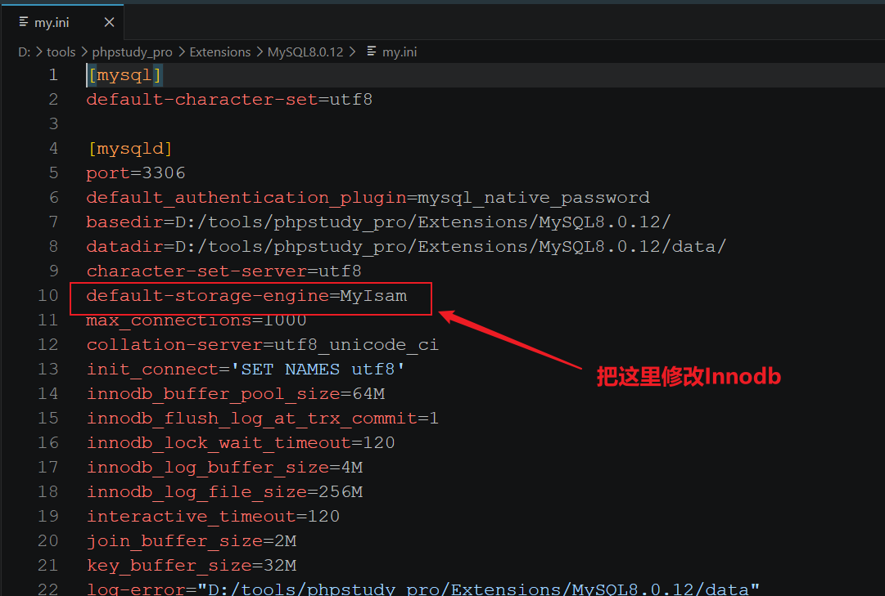The width and height of the screenshot is (885, 596).
Task: Open the MySQL8.0.12 breadcrumb folder
Action: click(x=305, y=52)
